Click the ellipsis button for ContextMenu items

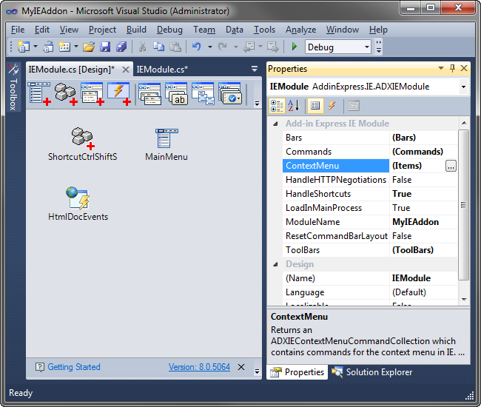tap(451, 166)
